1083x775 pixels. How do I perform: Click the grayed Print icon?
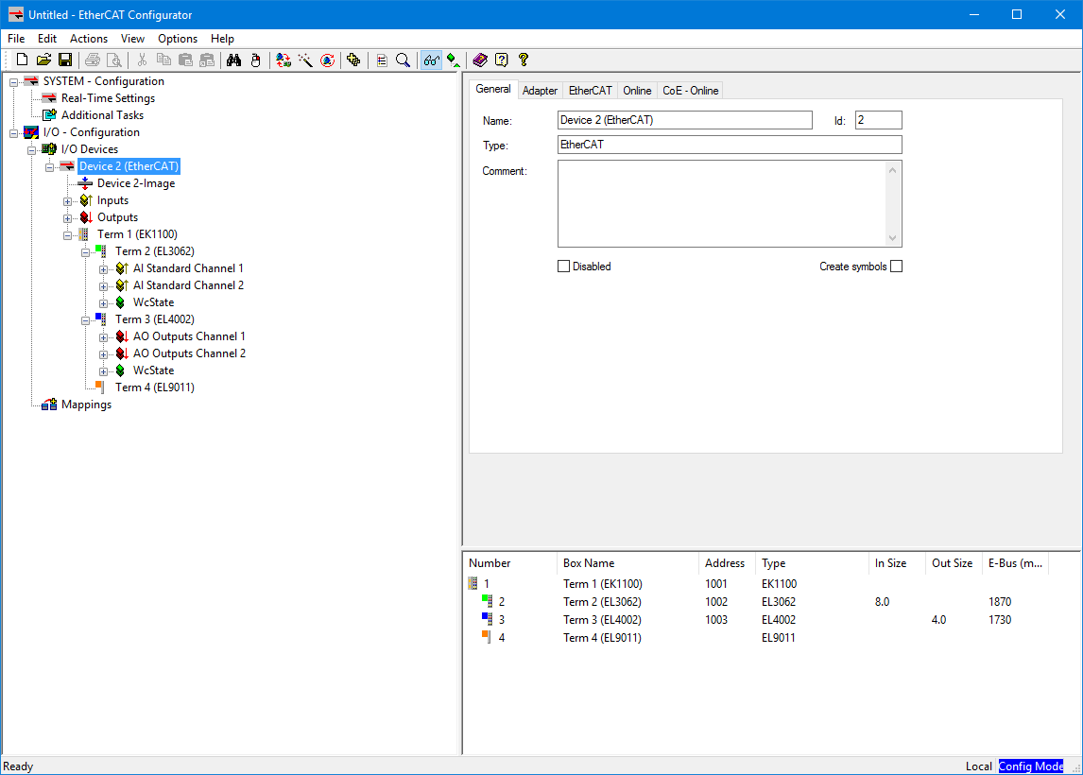pyautogui.click(x=93, y=60)
